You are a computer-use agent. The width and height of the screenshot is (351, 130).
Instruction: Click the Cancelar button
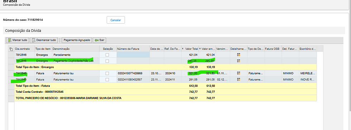[116, 20]
